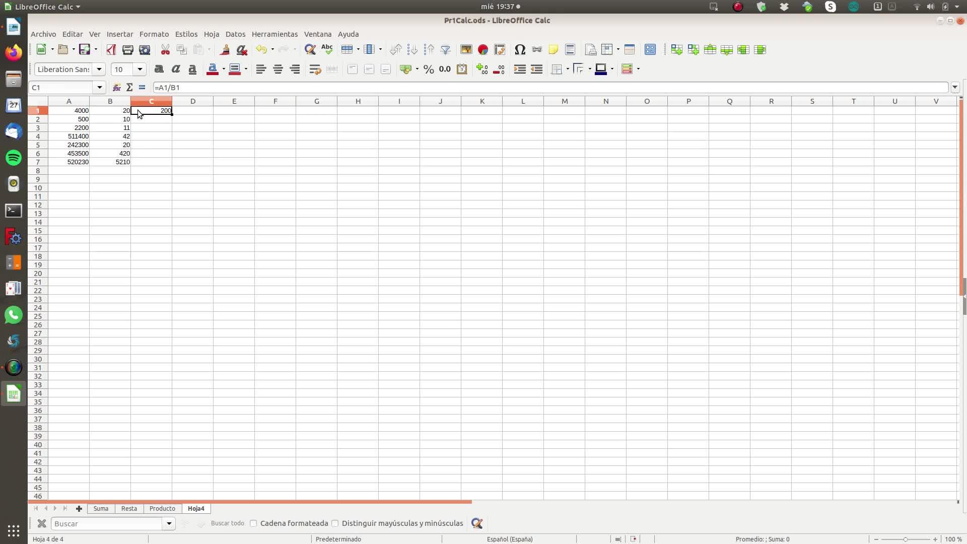Image resolution: width=967 pixels, height=544 pixels.
Task: Click the Sum (Sigma) formula icon
Action: tap(129, 88)
